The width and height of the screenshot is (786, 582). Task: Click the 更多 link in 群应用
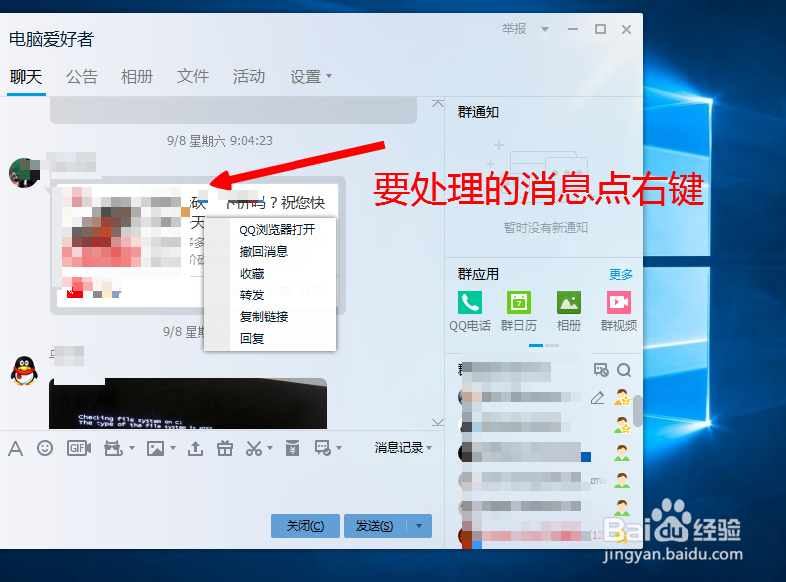[621, 274]
